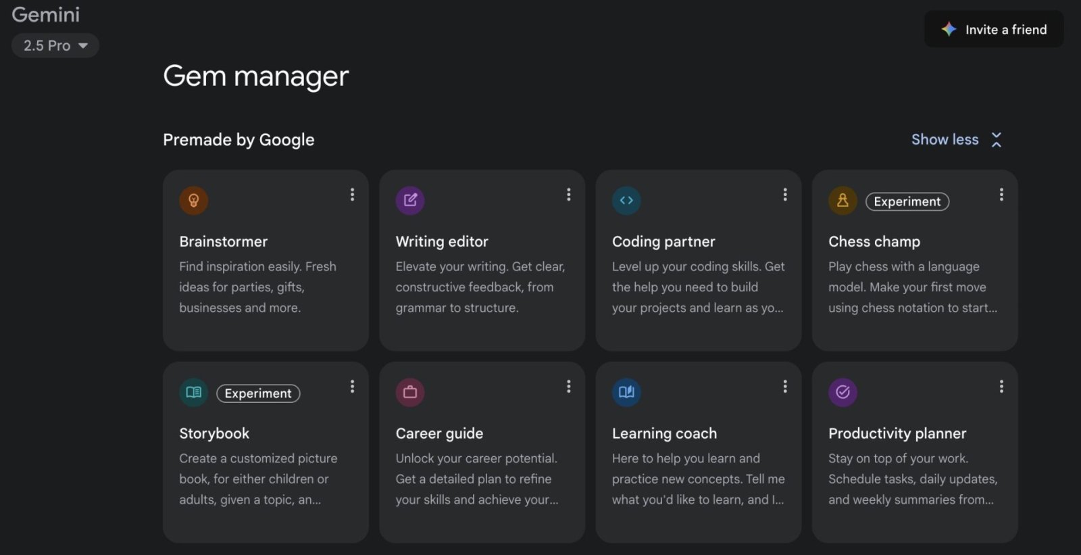The height and width of the screenshot is (555, 1081).
Task: Click the Experiment badge on Chess champ
Action: [x=907, y=201]
